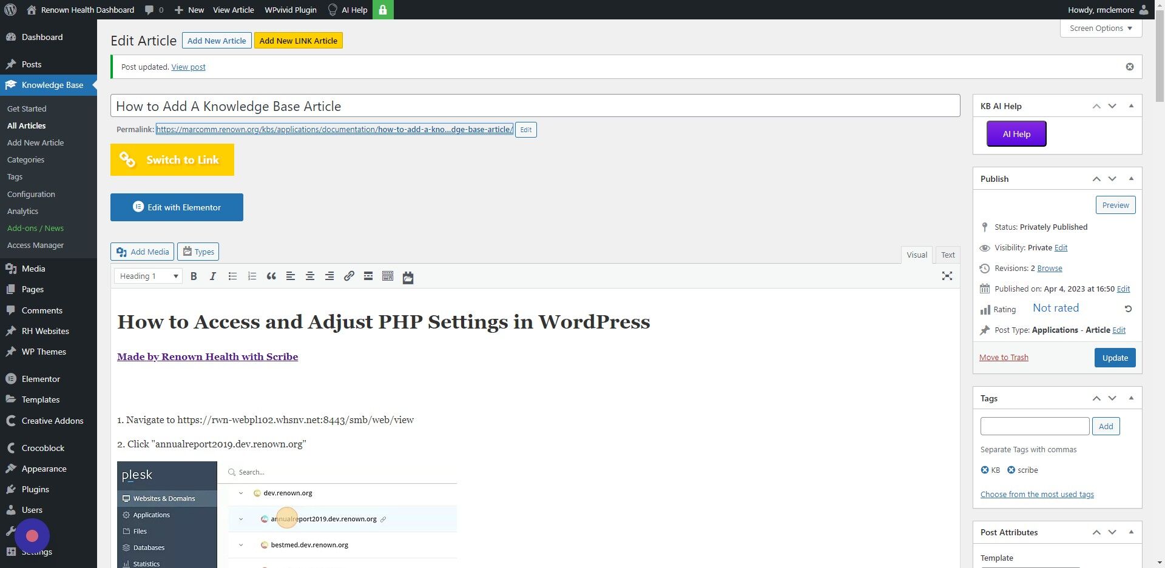Click Edit with Elementor button
The height and width of the screenshot is (568, 1165).
[177, 207]
